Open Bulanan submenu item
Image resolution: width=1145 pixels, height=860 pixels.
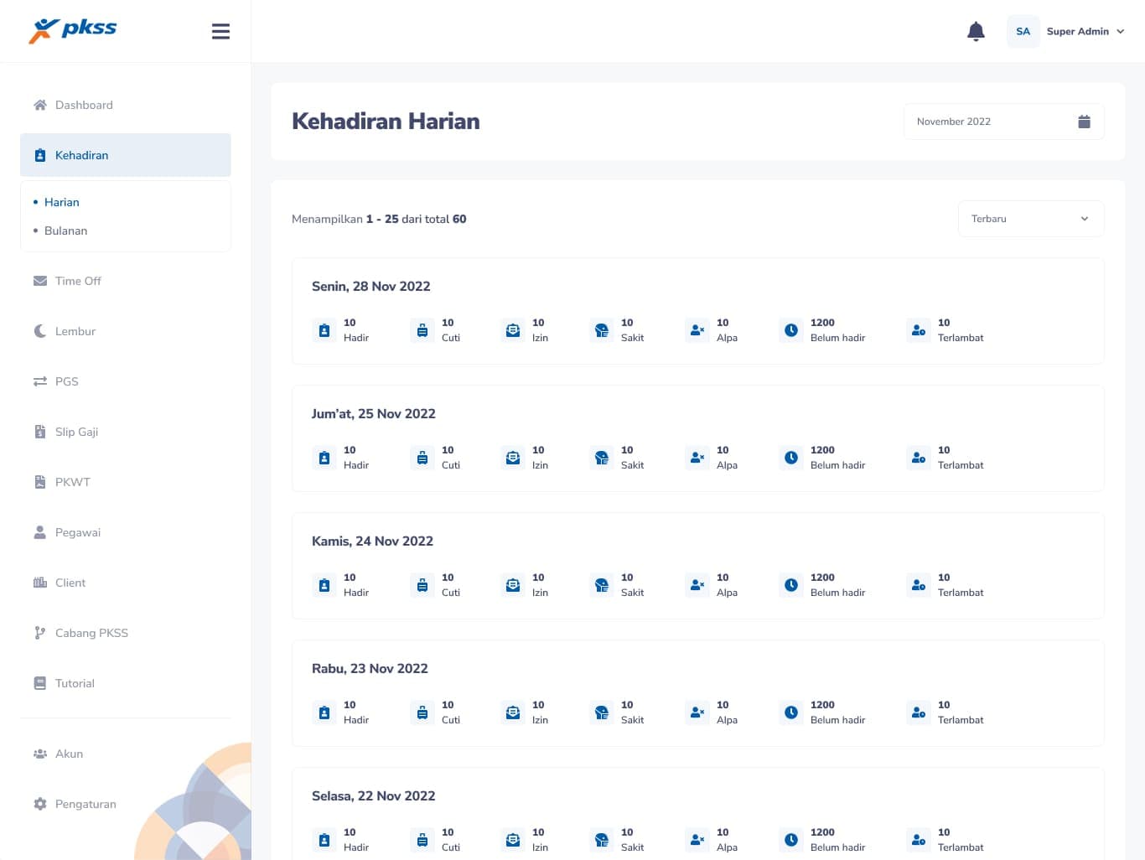[65, 231]
